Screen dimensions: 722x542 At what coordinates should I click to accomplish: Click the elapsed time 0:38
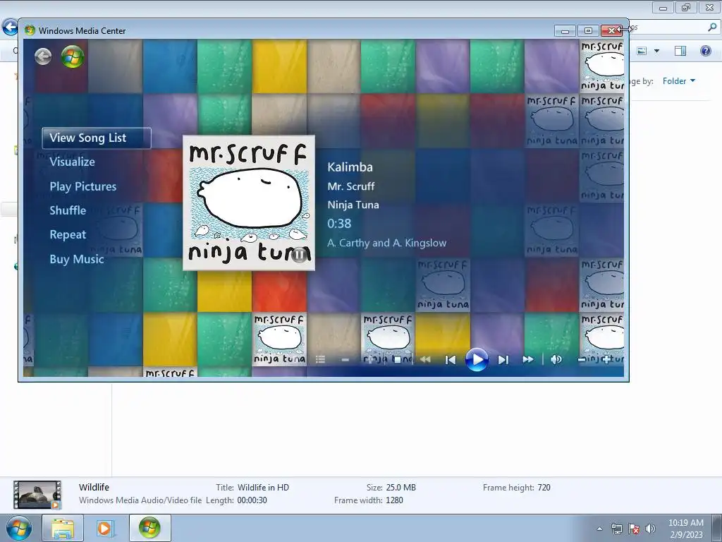click(339, 224)
